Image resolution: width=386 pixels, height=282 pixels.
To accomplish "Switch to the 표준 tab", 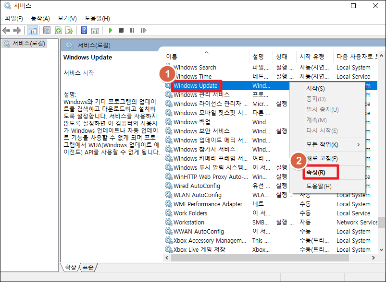I will coord(88,267).
